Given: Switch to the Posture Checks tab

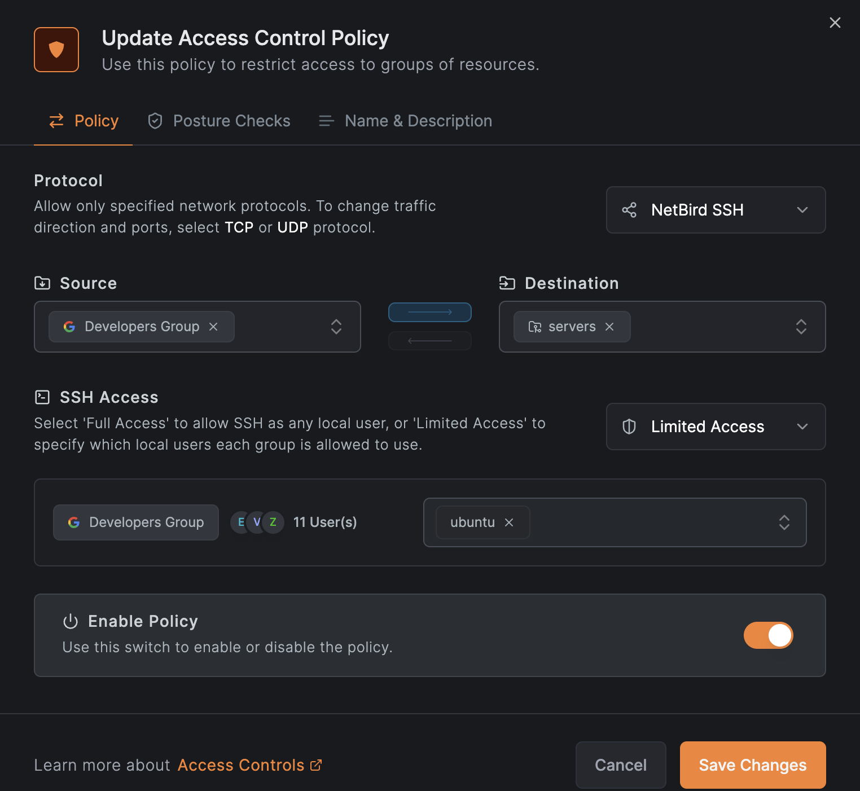Looking at the screenshot, I should click(219, 121).
